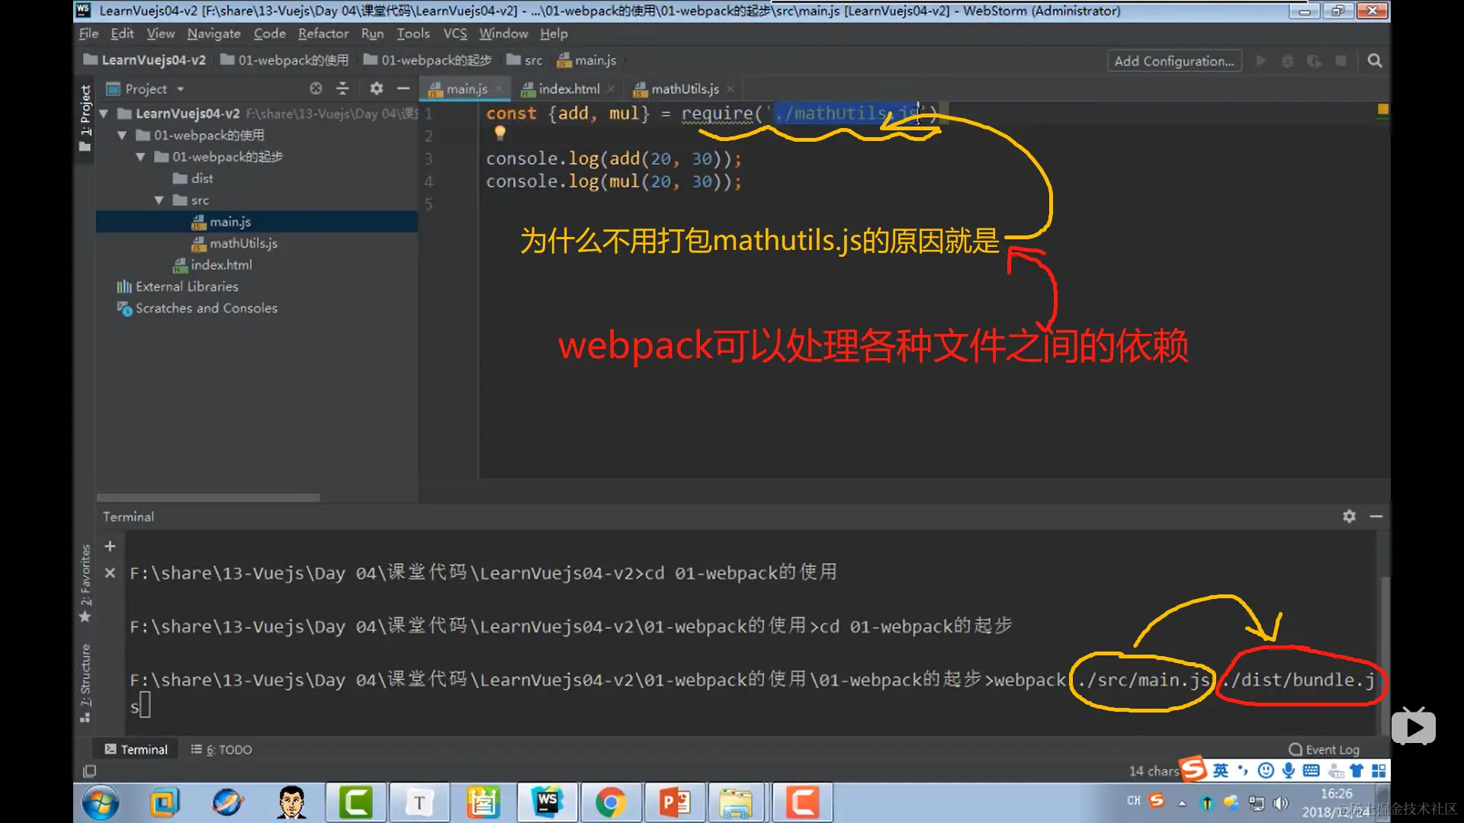Collapse the src folder in tree

(159, 200)
